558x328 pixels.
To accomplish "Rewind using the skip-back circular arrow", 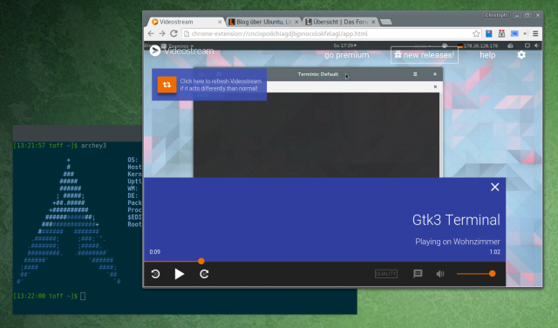I will tap(155, 274).
